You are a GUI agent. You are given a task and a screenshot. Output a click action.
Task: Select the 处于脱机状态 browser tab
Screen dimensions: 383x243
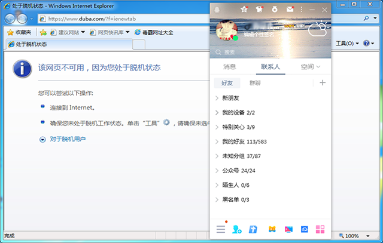(x=69, y=44)
